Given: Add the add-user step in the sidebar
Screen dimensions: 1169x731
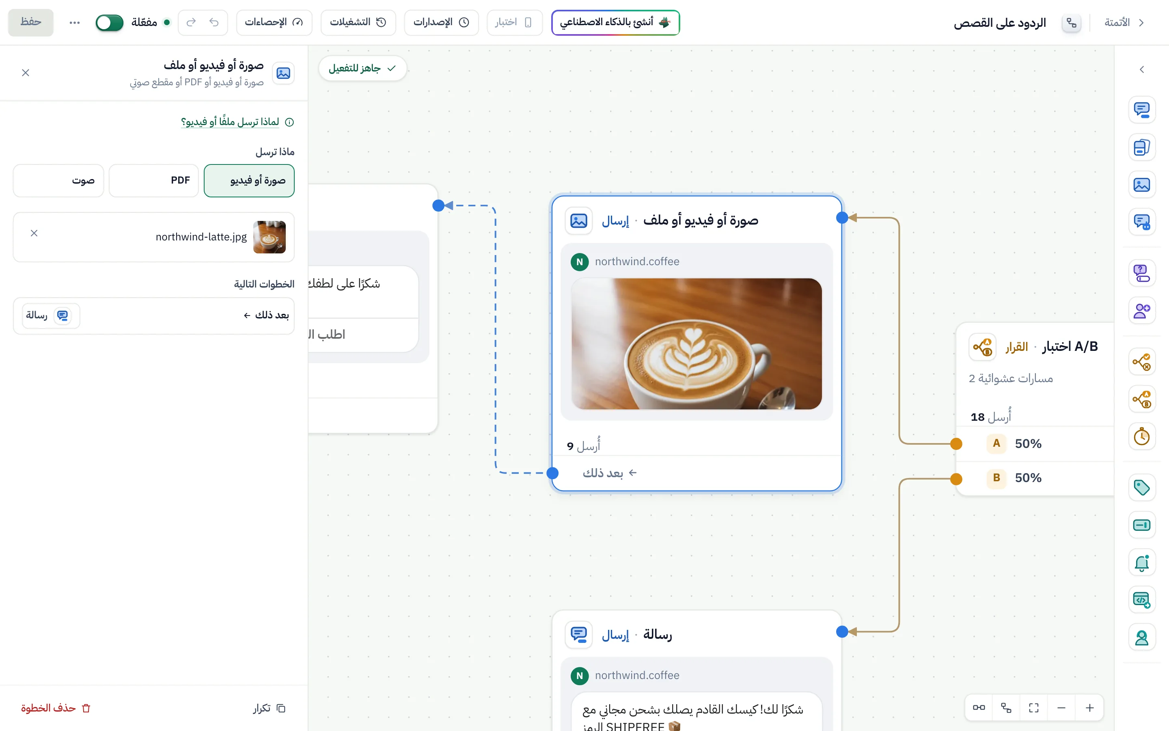Looking at the screenshot, I should (x=1141, y=311).
